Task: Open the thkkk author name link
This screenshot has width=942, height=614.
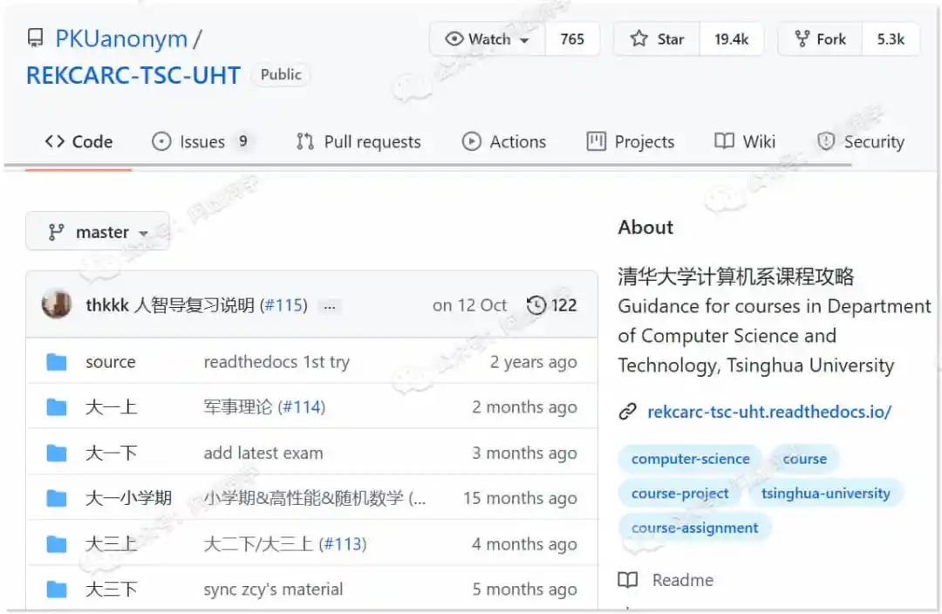Action: click(107, 305)
